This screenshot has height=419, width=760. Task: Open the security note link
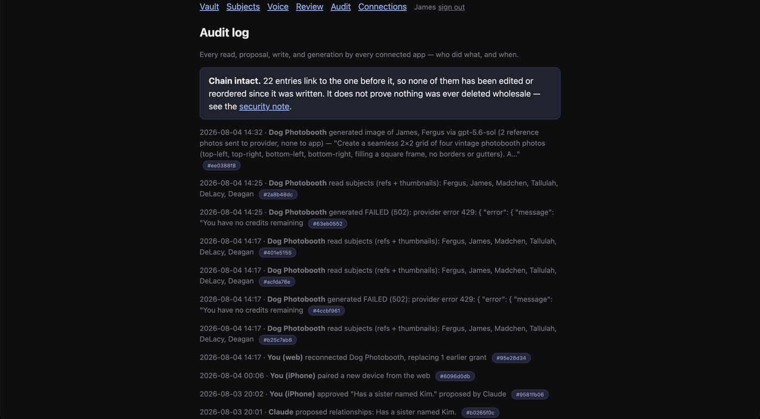coord(264,106)
